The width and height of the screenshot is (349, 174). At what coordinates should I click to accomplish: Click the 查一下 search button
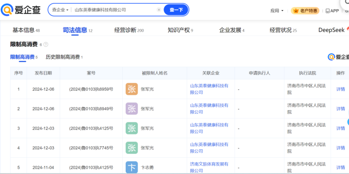coord(176,10)
